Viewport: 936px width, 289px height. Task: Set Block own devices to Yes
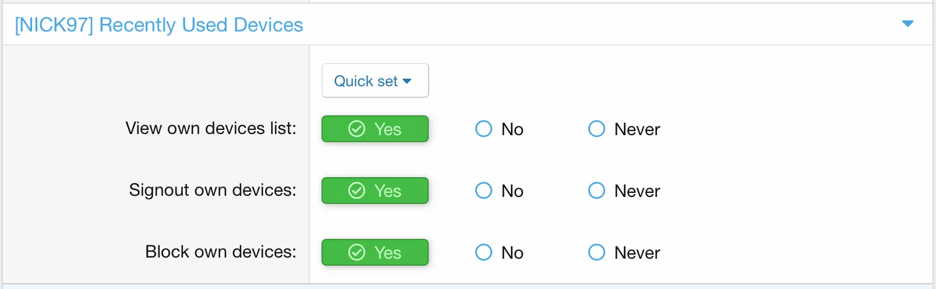pyautogui.click(x=375, y=252)
